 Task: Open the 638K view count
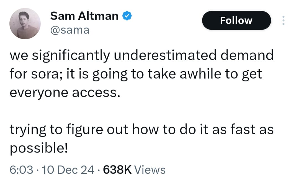(x=117, y=170)
